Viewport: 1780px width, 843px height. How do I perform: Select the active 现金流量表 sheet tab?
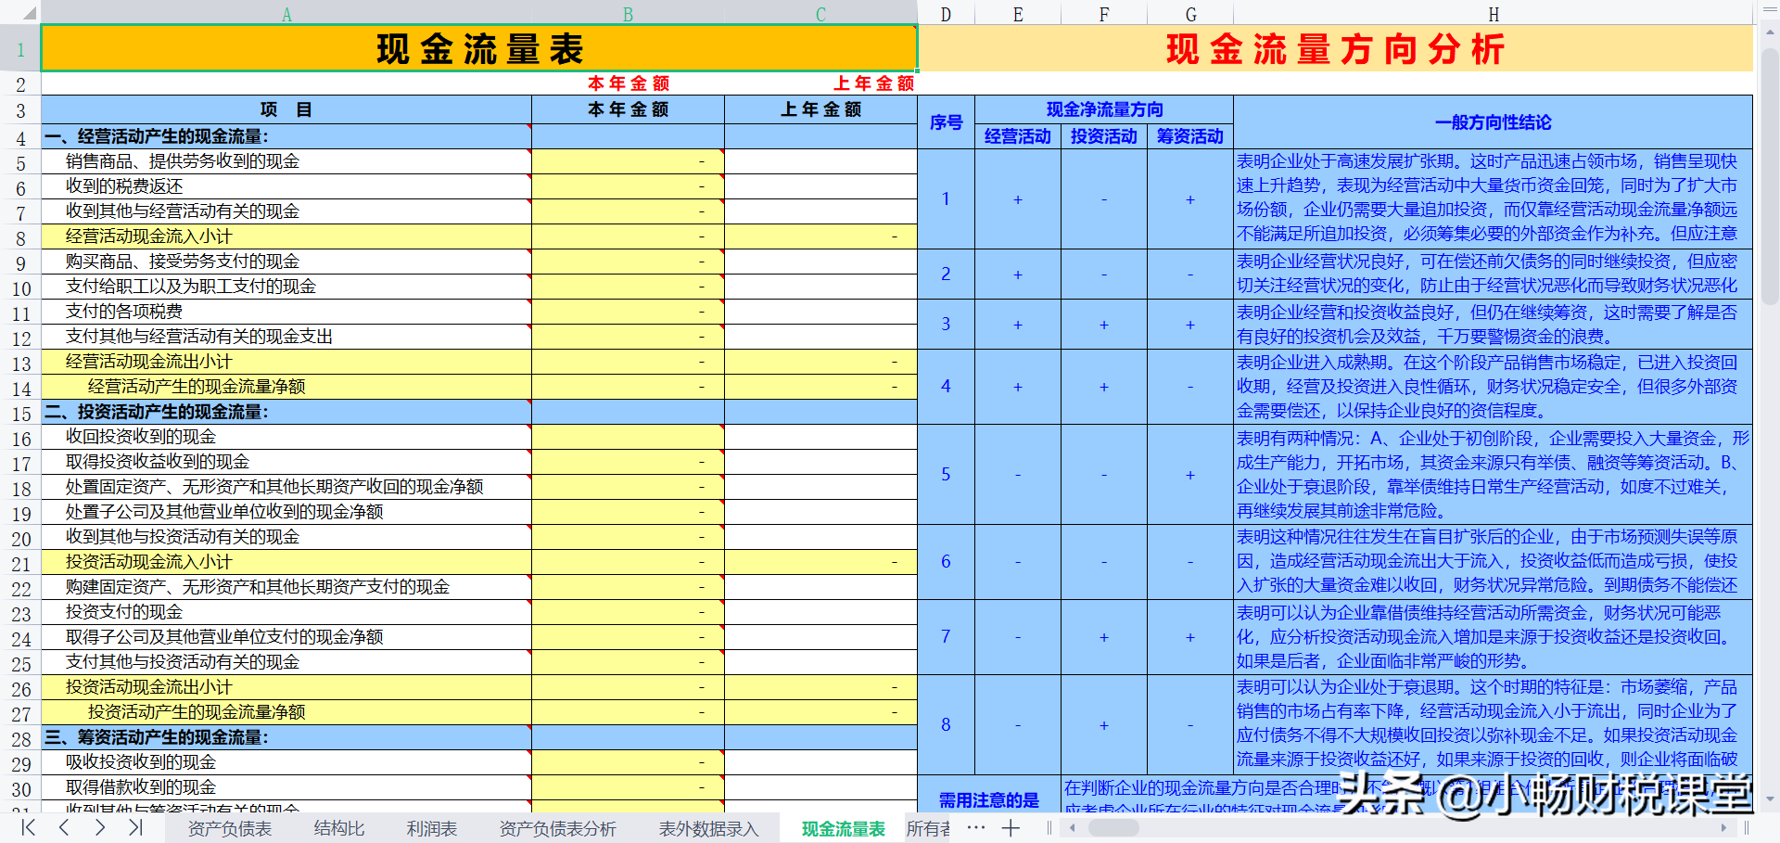[x=844, y=828]
